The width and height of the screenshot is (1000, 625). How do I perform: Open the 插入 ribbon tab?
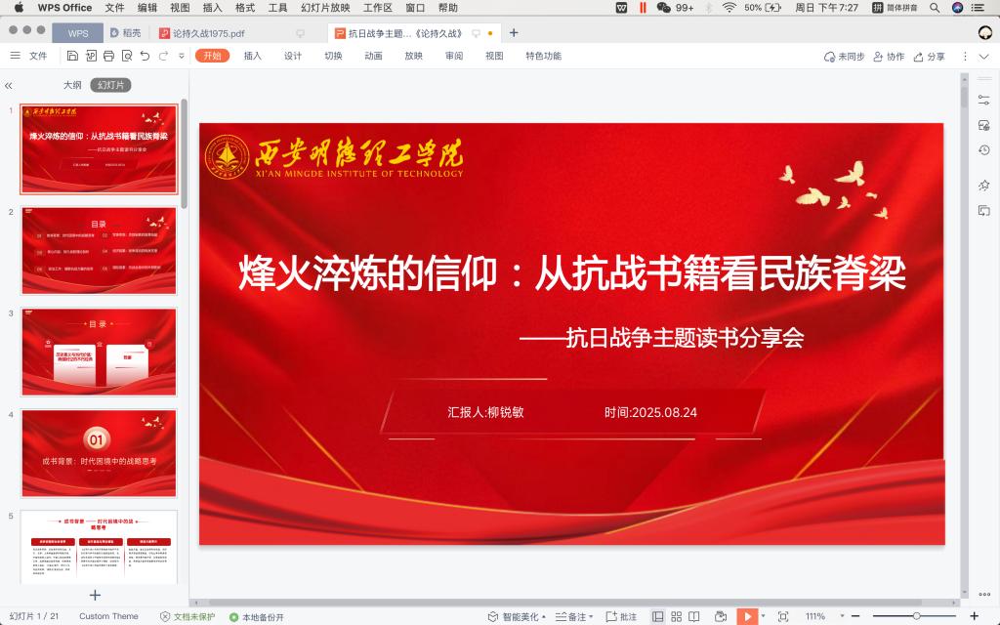click(x=253, y=56)
